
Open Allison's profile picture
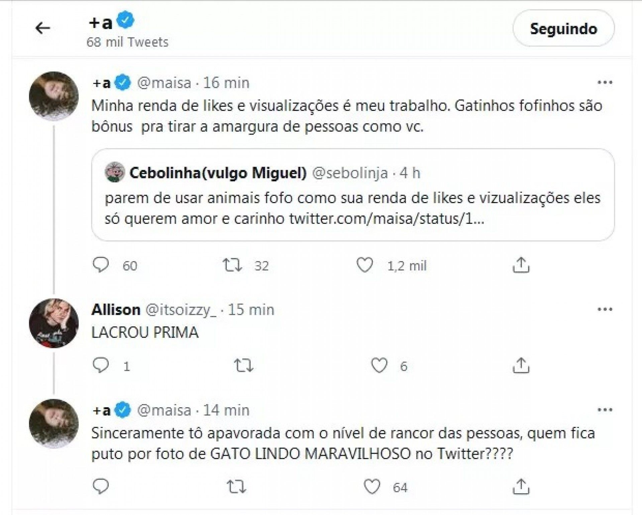54,323
